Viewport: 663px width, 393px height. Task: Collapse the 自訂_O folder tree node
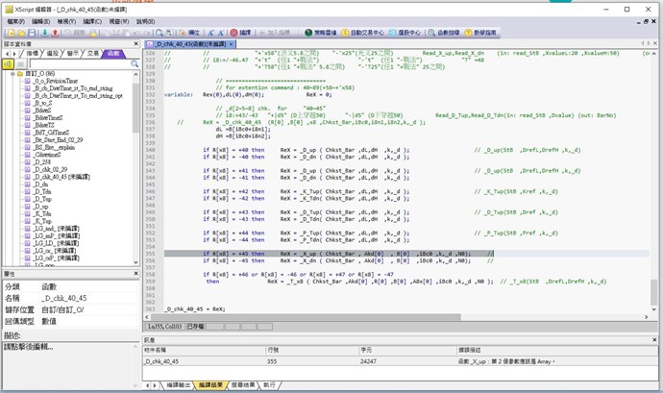click(13, 73)
